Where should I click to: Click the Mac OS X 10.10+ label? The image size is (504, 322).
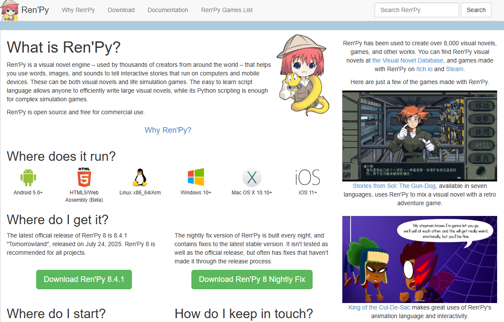pos(252,193)
